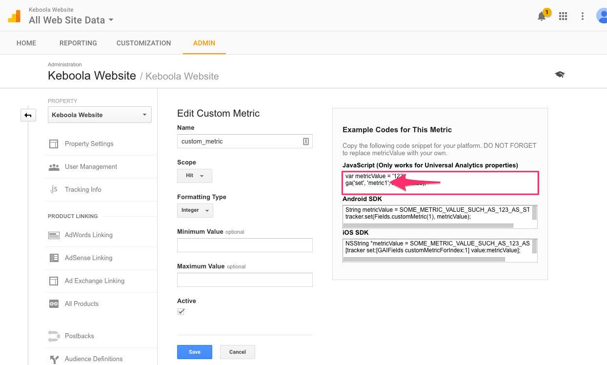Open the Keboola Website property dropdown
The image size is (607, 365).
click(100, 115)
